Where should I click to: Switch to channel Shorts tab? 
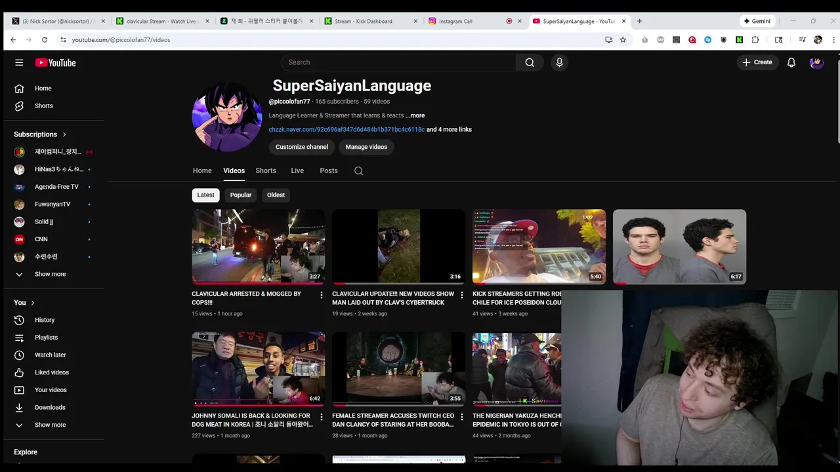[x=266, y=170]
